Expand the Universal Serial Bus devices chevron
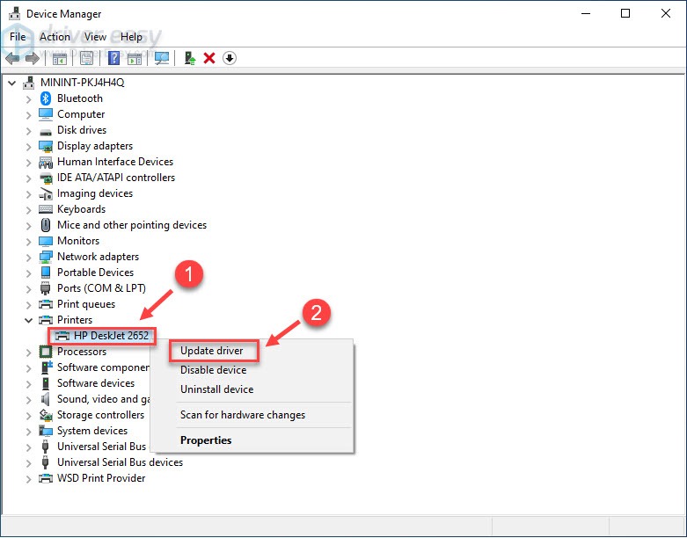The height and width of the screenshot is (538, 687). pyautogui.click(x=28, y=463)
